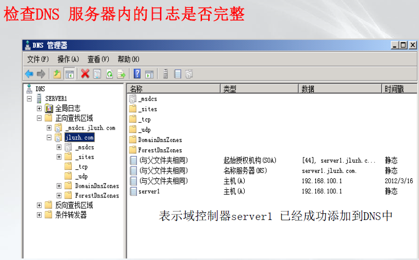Select jluzh.com zone in the tree

coord(79,137)
